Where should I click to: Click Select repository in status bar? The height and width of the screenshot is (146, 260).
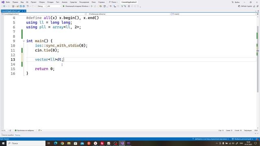(242, 139)
